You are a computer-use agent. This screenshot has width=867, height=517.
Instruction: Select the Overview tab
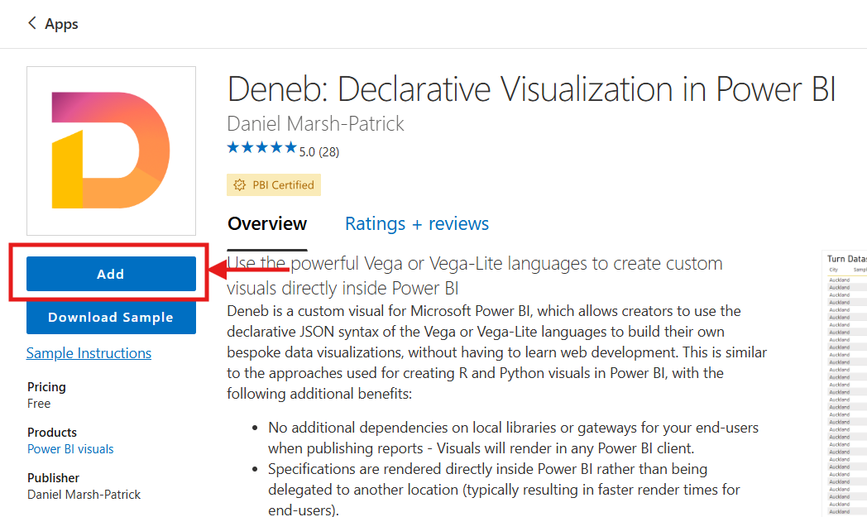(267, 224)
